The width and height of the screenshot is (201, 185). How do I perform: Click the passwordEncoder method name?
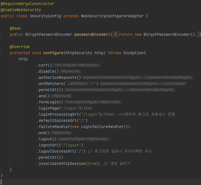click(91, 34)
